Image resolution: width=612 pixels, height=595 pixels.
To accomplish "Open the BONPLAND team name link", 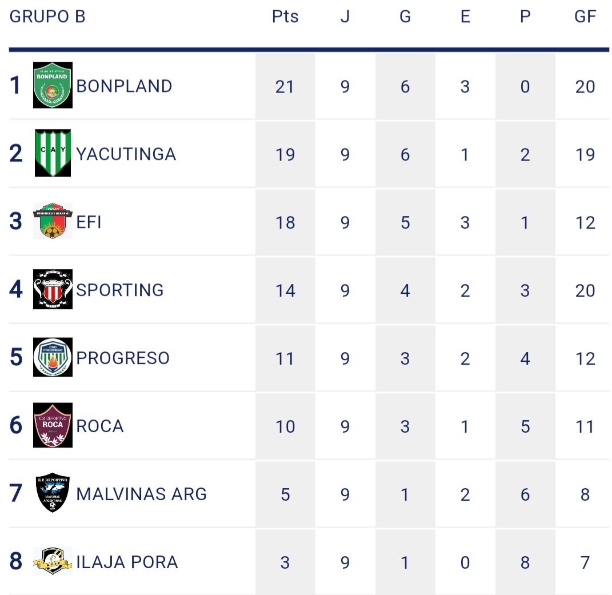I will click(x=124, y=86).
